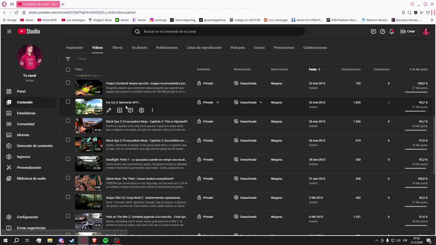Open Personalización in the sidebar
The height and width of the screenshot is (245, 436).
pos(29,167)
